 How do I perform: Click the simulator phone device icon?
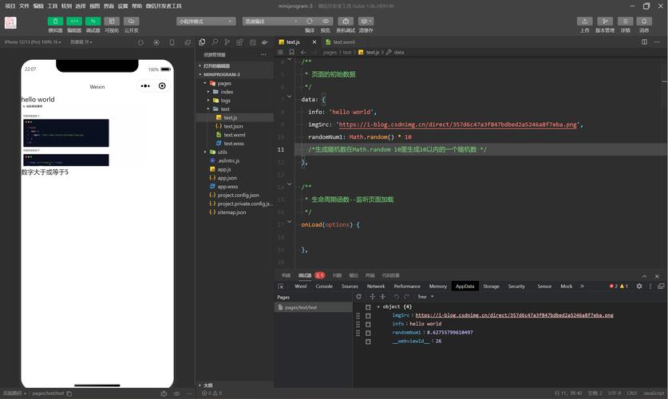[x=172, y=42]
